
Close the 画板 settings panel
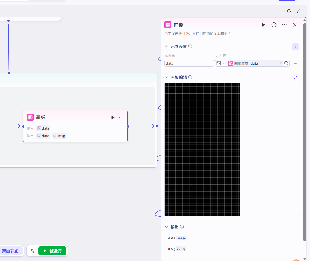[295, 25]
